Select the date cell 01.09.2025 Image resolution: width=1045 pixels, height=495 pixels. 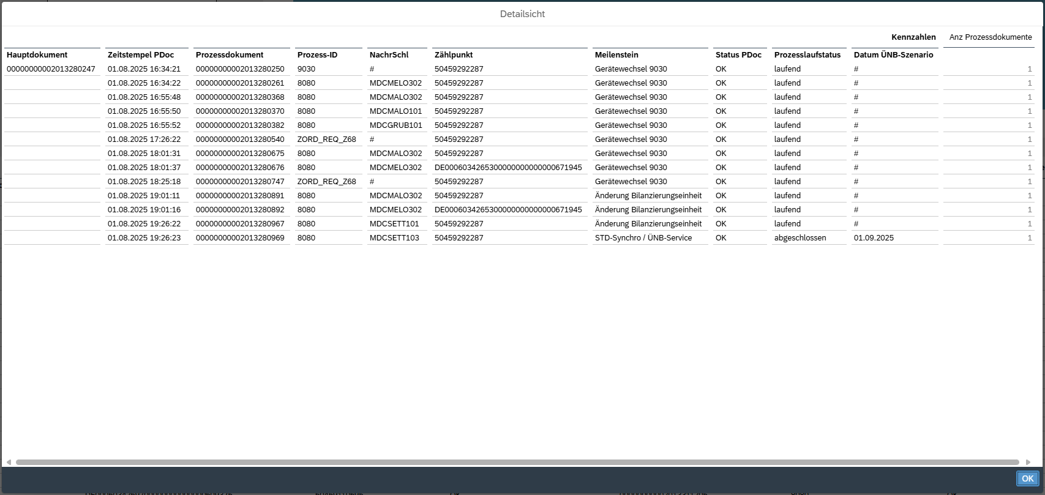pos(874,238)
